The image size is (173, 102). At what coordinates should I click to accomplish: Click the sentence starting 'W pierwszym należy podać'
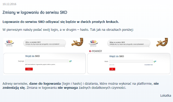pos(68,30)
